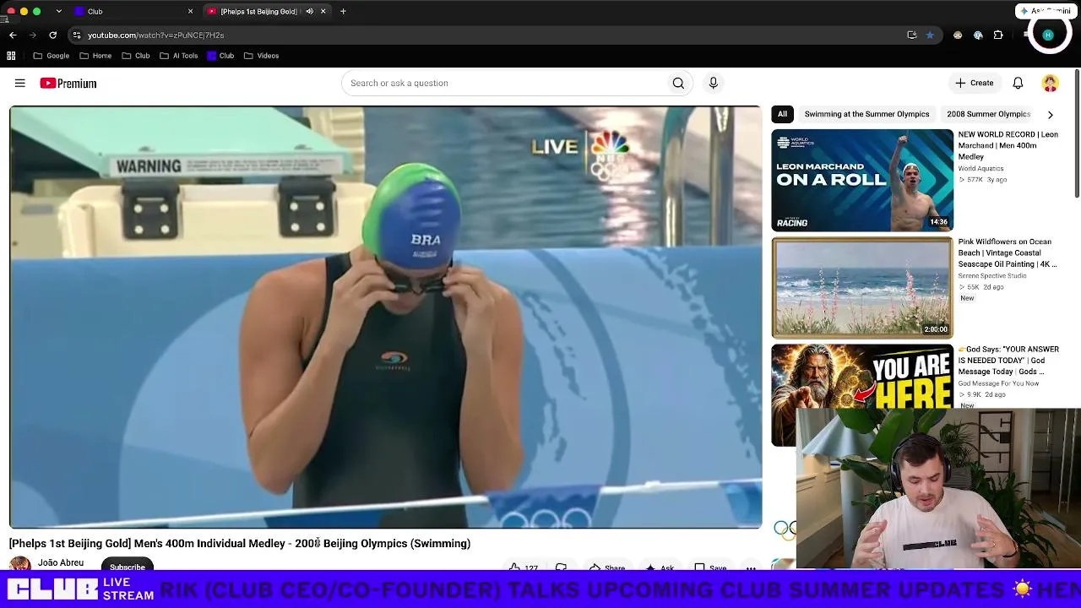Subscribe to João Abreu channel
Image resolution: width=1081 pixels, height=608 pixels.
pyautogui.click(x=128, y=565)
